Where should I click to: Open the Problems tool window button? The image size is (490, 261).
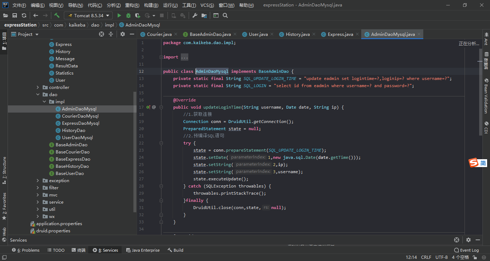click(25, 250)
